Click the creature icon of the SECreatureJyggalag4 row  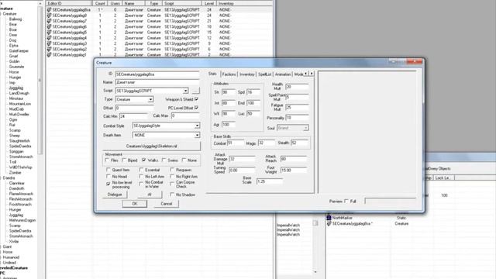click(49, 38)
